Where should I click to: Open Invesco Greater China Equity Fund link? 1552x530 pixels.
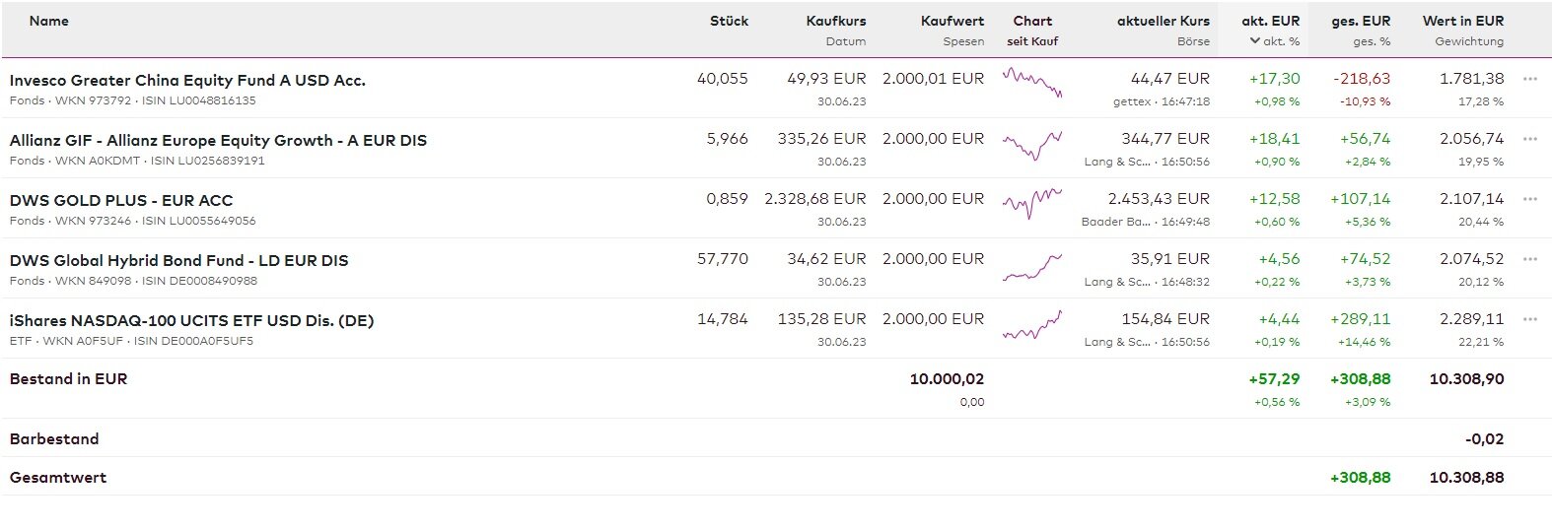pyautogui.click(x=187, y=81)
